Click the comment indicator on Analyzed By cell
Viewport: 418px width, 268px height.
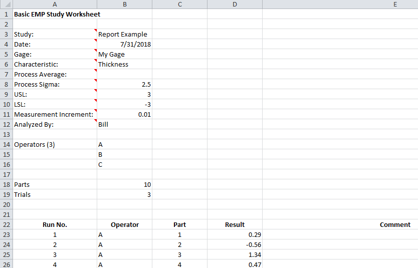pos(95,120)
